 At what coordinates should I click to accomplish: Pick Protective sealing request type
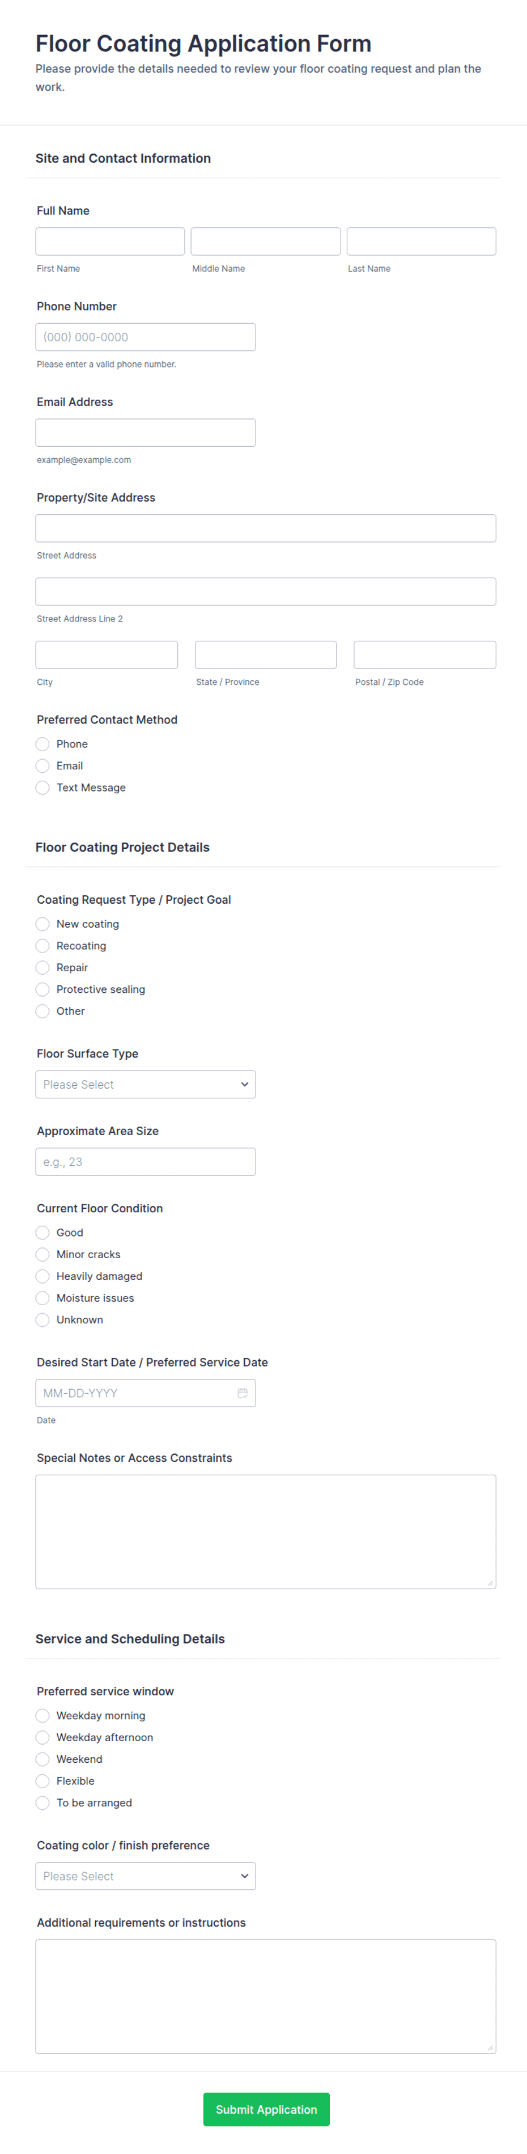pos(42,989)
